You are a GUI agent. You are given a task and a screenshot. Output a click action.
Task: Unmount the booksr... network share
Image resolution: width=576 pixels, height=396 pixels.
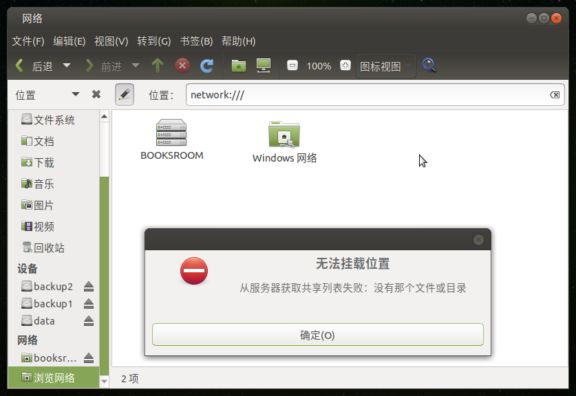click(89, 357)
